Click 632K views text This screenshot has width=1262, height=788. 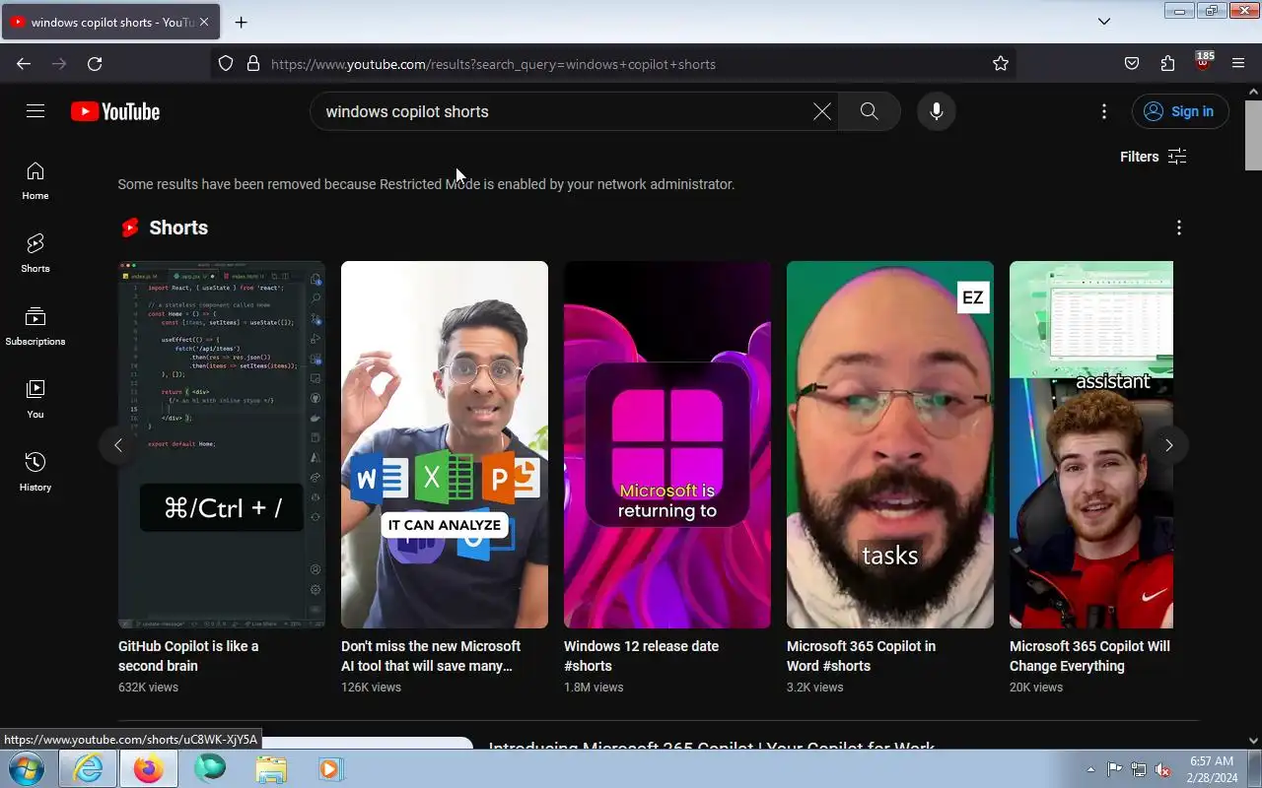[x=148, y=687]
